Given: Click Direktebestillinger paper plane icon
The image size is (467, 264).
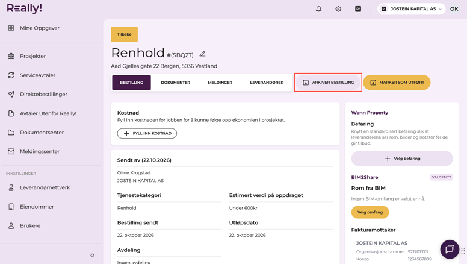Looking at the screenshot, I should tap(11, 94).
